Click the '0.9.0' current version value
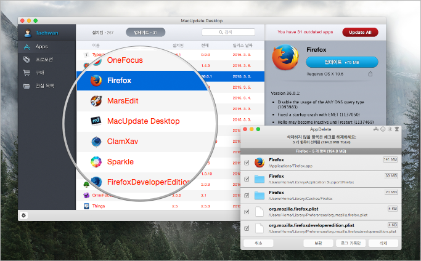 point(205,55)
